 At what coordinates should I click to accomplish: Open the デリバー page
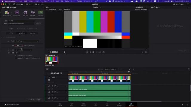pos(131,105)
